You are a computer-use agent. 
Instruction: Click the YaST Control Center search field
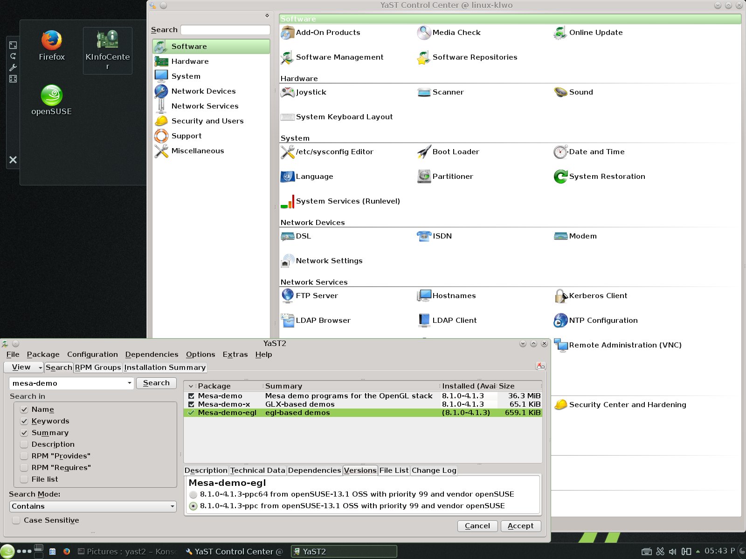pyautogui.click(x=225, y=30)
